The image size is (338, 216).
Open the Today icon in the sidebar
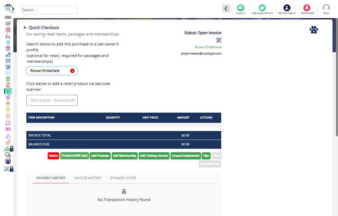point(8,17)
